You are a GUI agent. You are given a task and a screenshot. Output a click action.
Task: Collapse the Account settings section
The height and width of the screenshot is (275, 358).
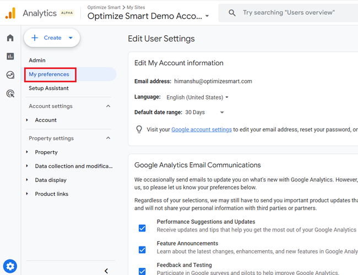[108, 106]
